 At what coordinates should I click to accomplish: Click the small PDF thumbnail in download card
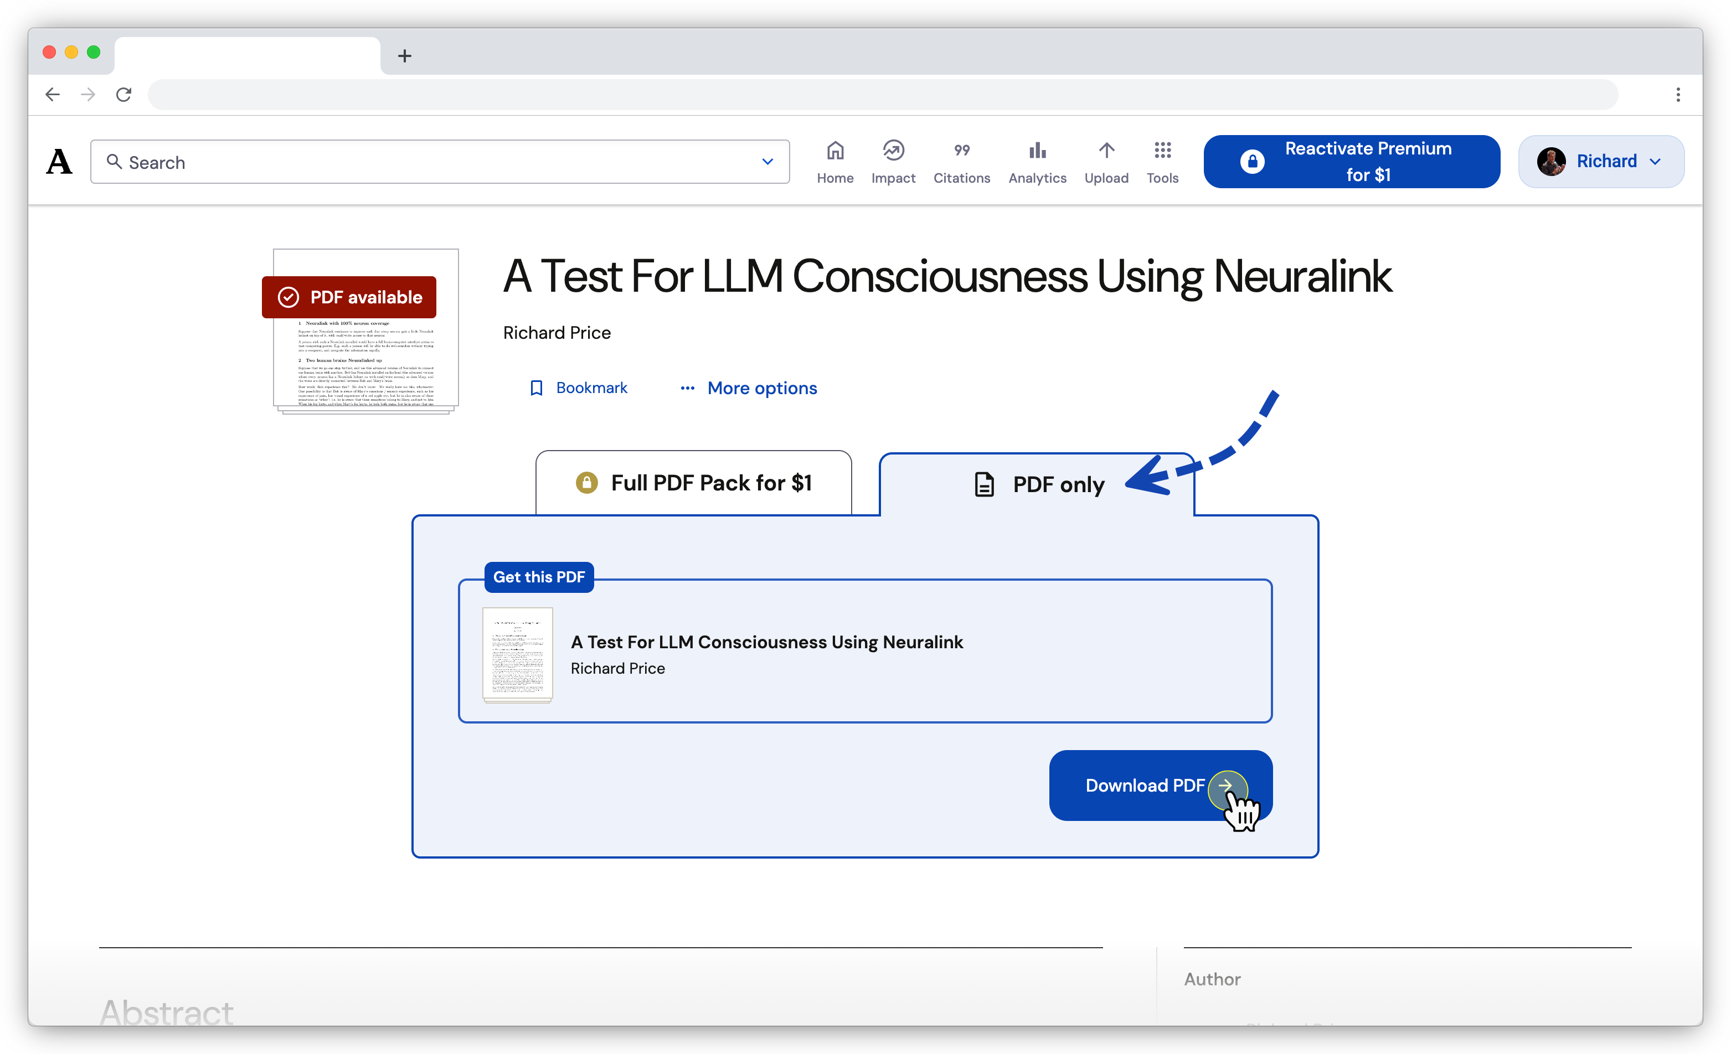(x=518, y=654)
